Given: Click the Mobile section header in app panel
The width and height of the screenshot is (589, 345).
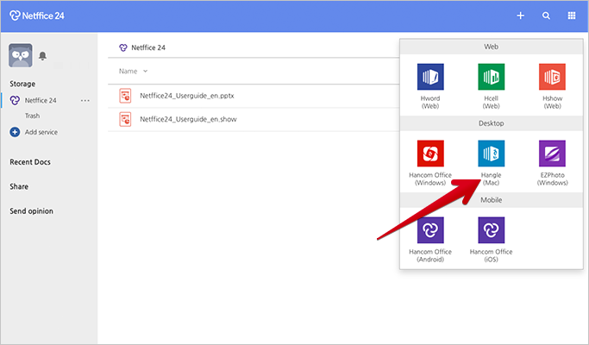Looking at the screenshot, I should 491,200.
